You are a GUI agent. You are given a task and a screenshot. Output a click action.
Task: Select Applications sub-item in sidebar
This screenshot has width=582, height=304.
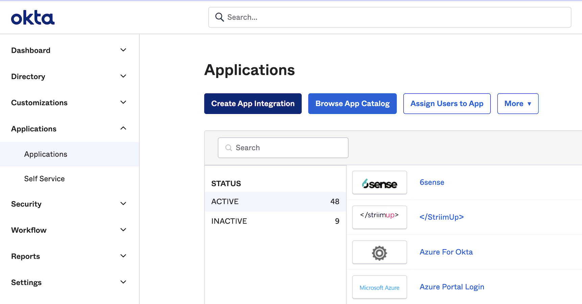click(x=46, y=154)
